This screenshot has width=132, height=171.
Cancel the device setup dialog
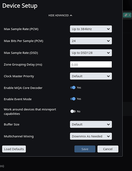[108, 149]
